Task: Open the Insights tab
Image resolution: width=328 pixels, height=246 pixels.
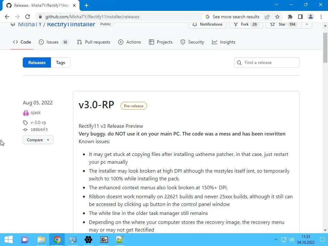Action: [x=224, y=42]
